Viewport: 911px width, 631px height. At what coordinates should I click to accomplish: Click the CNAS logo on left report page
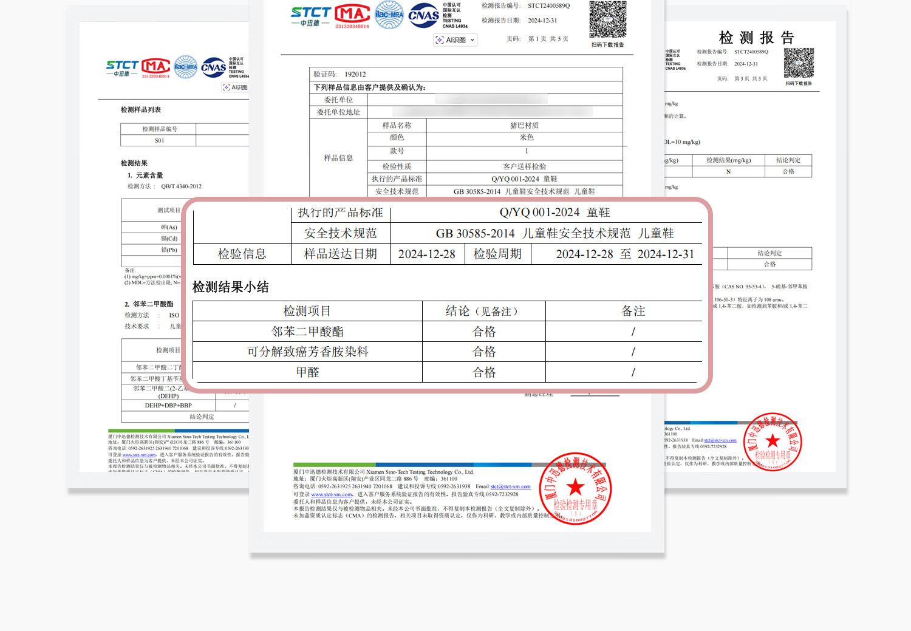[213, 67]
